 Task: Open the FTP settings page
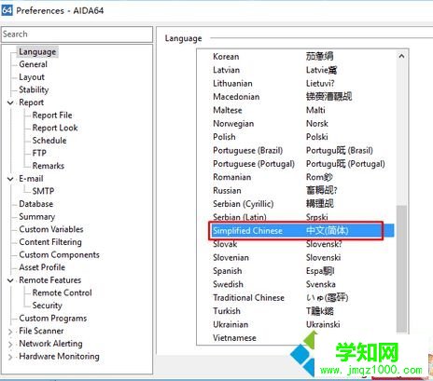(39, 153)
